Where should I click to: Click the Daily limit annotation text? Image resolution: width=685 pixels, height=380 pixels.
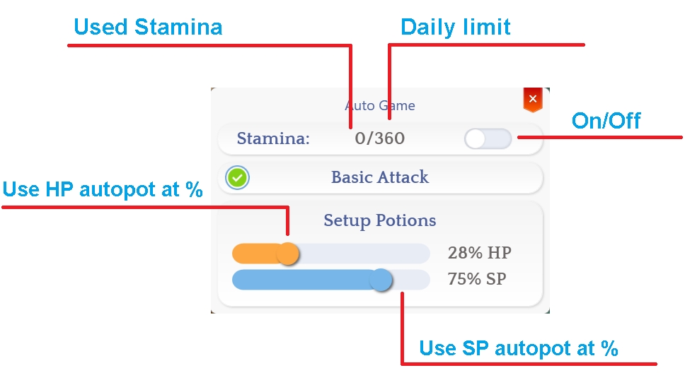pyautogui.click(x=455, y=28)
